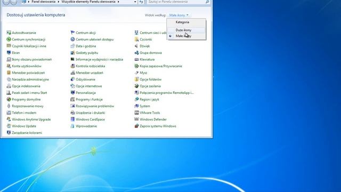
Task: Open Wprowadzenie link
Action: pyautogui.click(x=86, y=126)
